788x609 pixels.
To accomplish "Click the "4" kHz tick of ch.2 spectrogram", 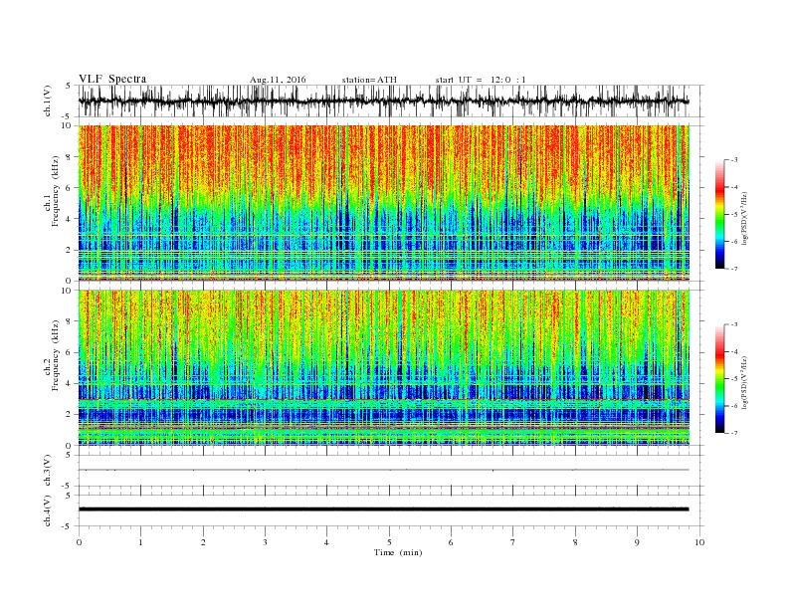I will click(x=69, y=383).
